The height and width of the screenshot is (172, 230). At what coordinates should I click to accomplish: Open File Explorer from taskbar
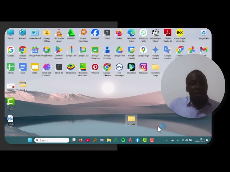109,140
